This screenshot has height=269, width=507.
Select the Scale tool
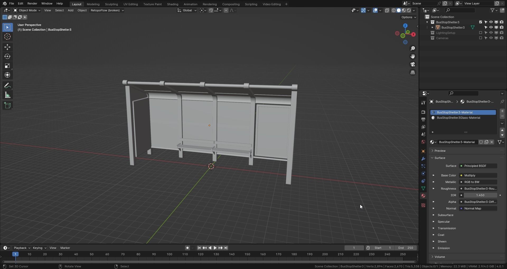pyautogui.click(x=7, y=66)
